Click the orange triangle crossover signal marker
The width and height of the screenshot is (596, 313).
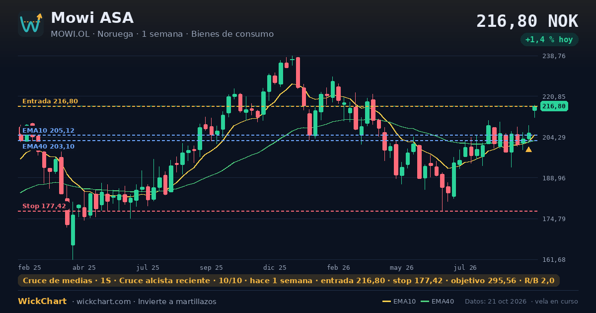[528, 150]
